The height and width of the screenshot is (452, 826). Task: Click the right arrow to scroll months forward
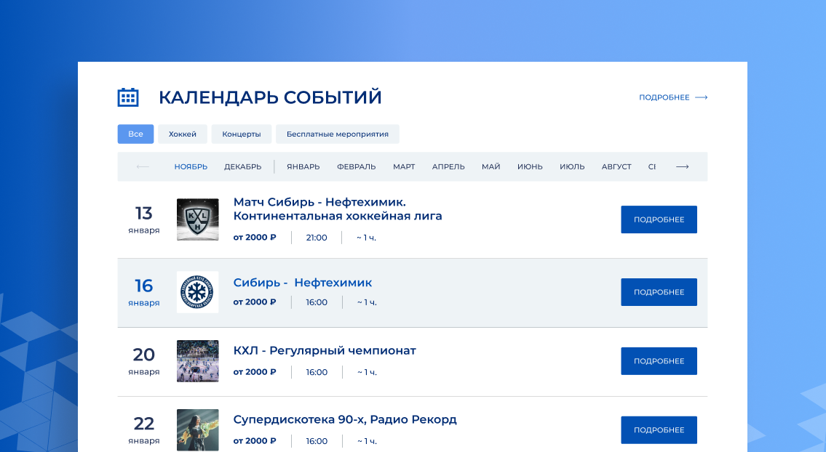pyautogui.click(x=682, y=166)
